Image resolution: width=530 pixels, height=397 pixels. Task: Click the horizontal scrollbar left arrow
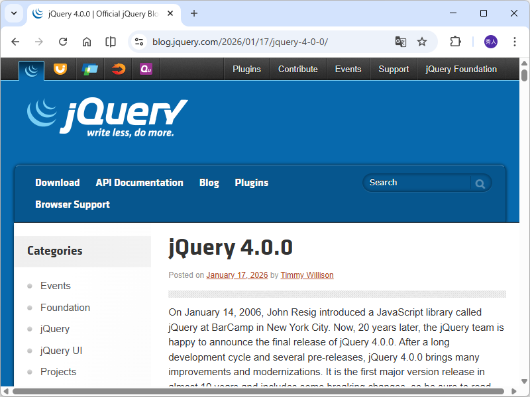click(x=6, y=392)
